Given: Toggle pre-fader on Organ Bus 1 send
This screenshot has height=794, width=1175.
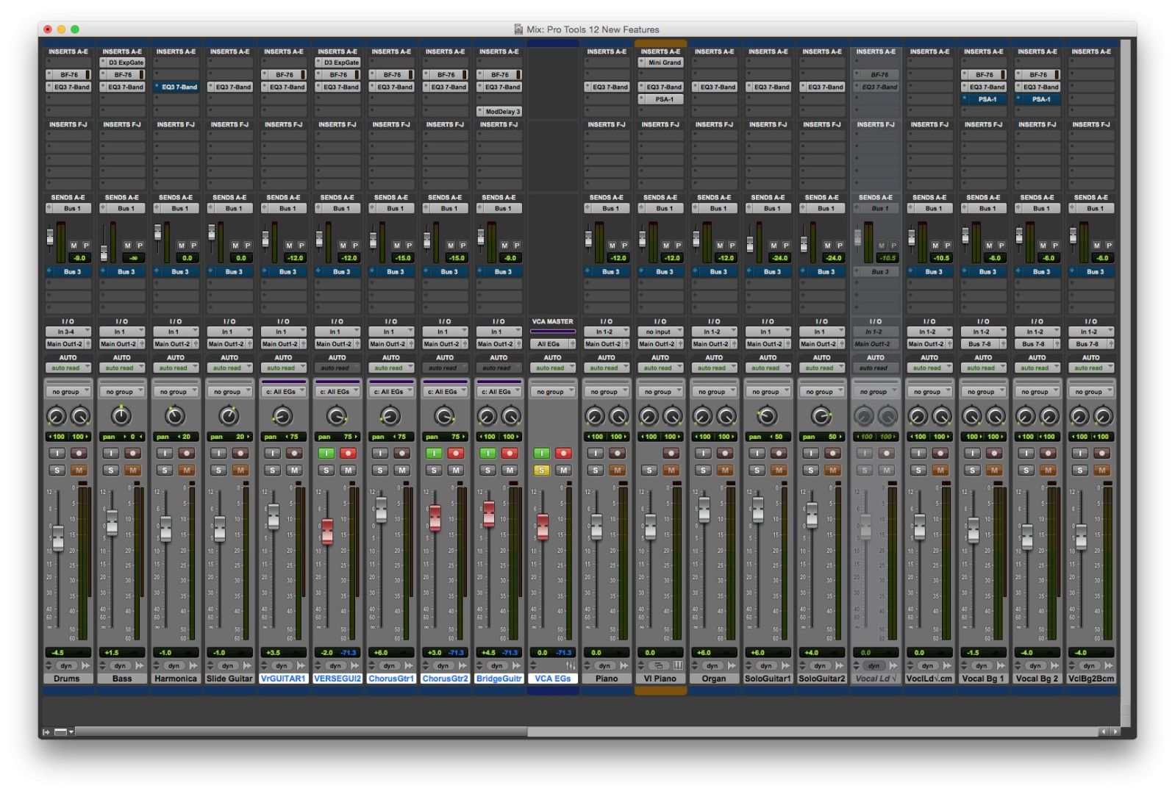Looking at the screenshot, I should [732, 246].
